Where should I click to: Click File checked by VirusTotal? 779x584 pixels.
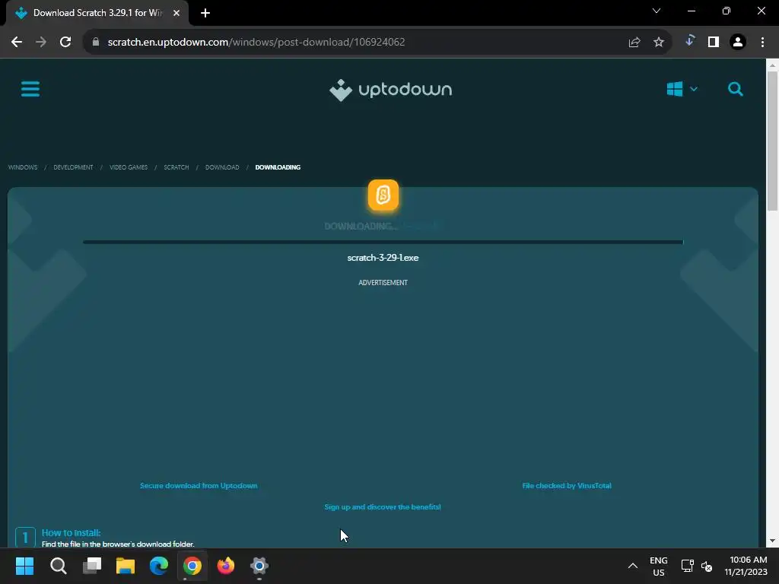pos(567,486)
